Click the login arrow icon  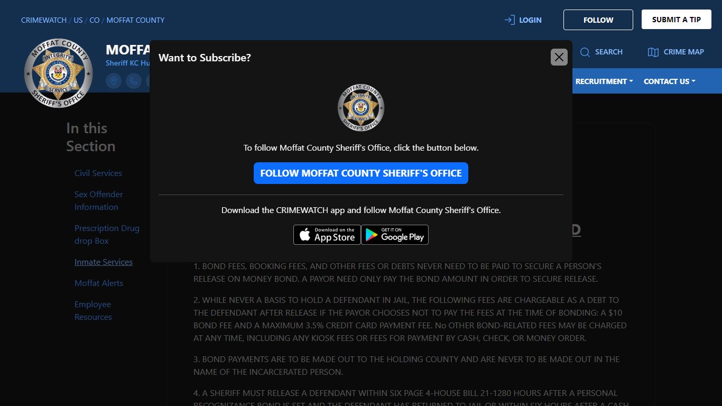510,20
